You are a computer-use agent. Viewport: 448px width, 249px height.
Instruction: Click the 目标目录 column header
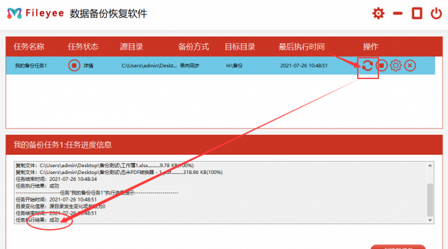pos(240,47)
